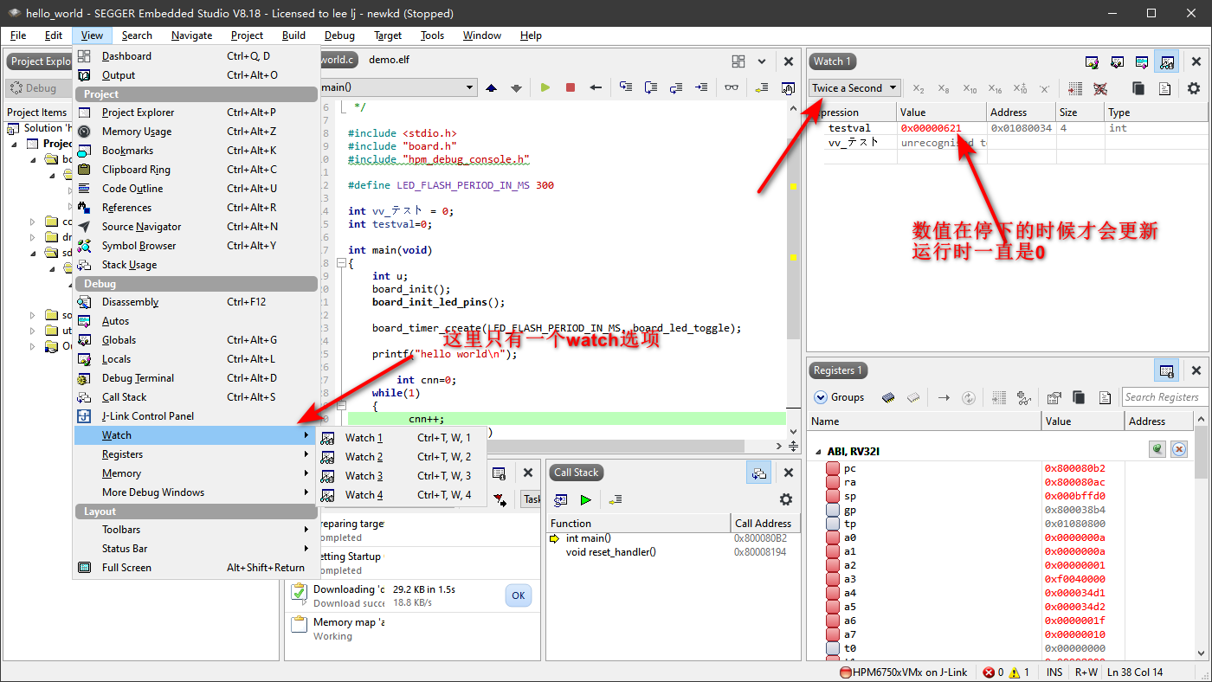Click the green Go/Continue execution icon
This screenshot has width=1212, height=682.
click(x=545, y=87)
